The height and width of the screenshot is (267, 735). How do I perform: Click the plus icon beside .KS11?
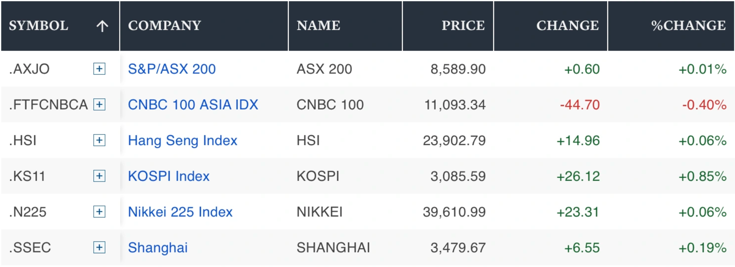point(100,176)
